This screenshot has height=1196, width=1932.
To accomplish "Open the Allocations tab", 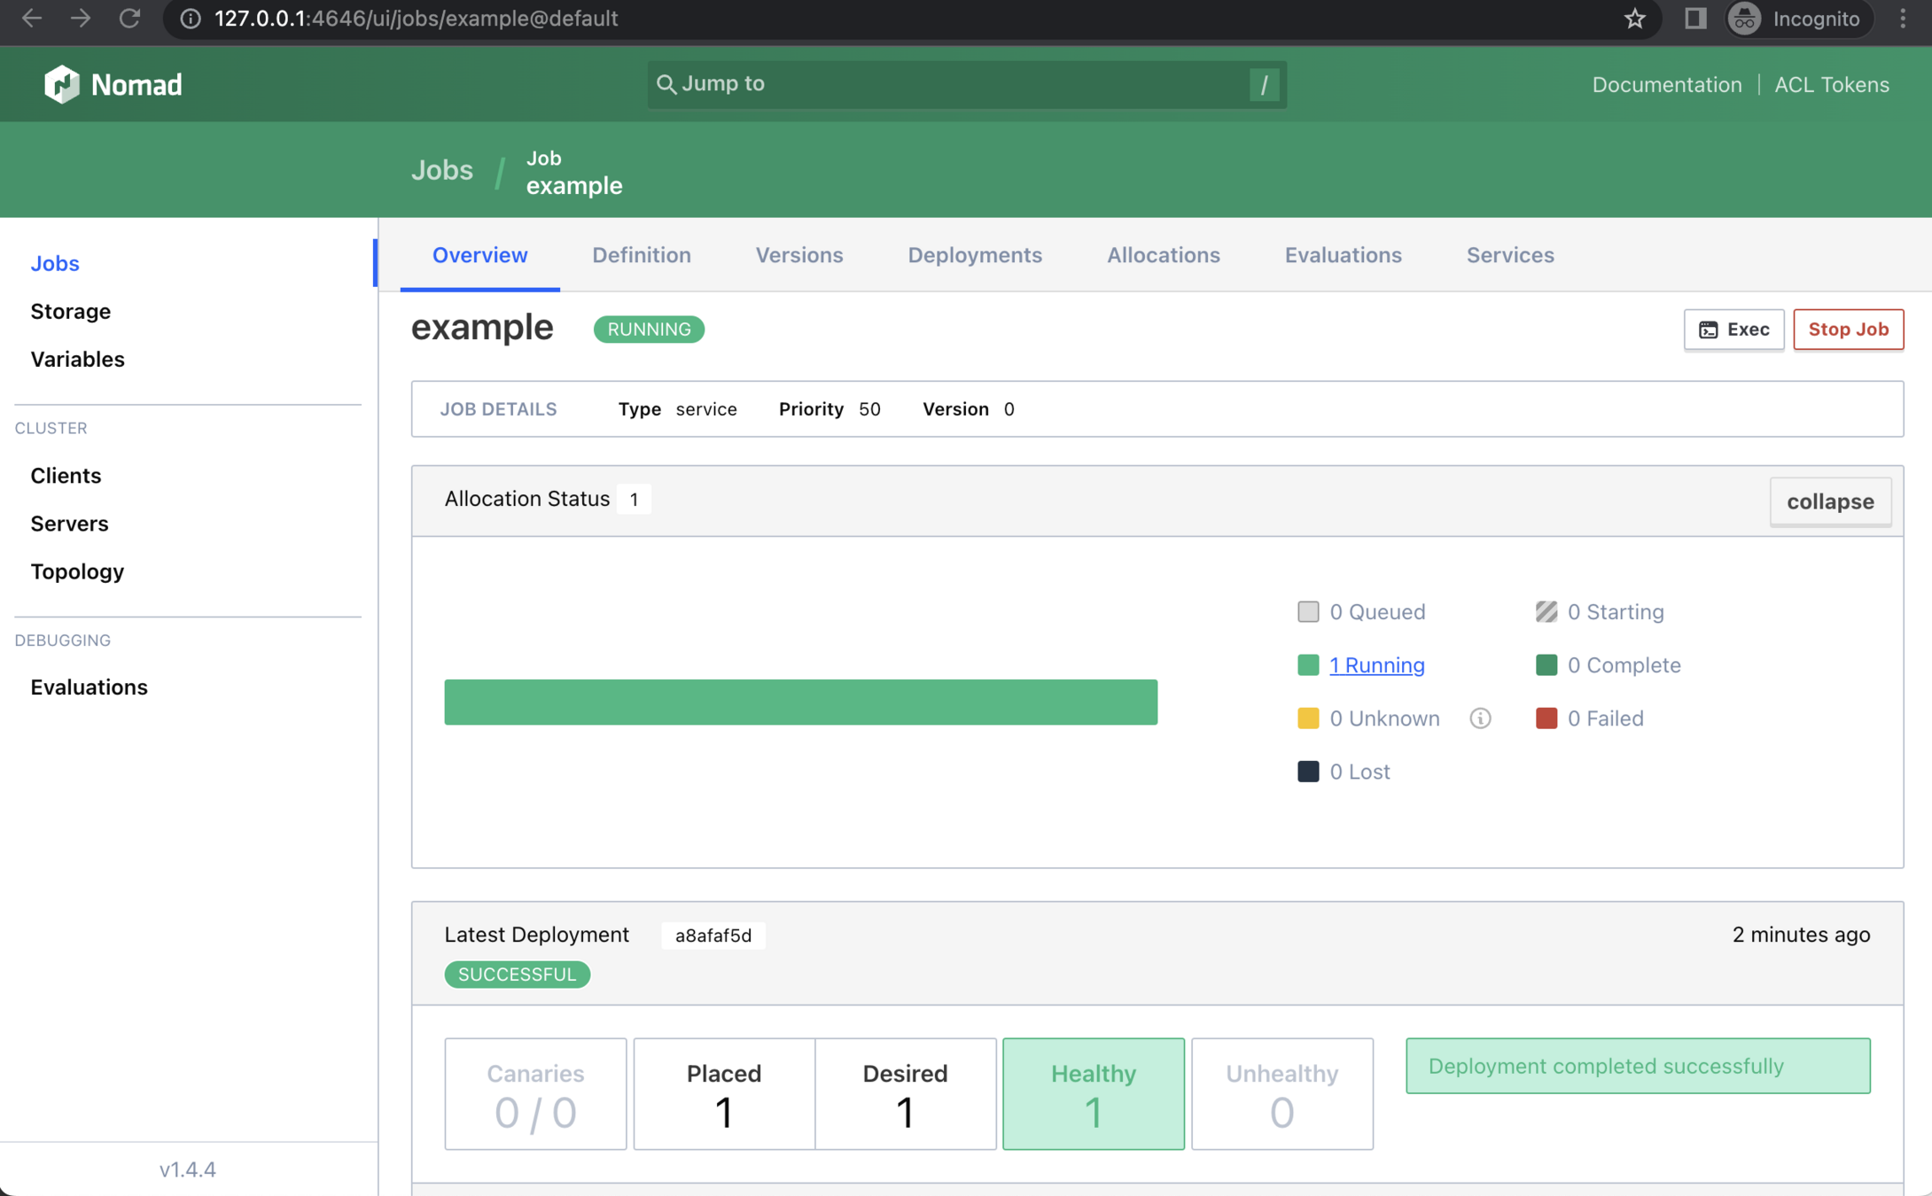I will [x=1163, y=255].
